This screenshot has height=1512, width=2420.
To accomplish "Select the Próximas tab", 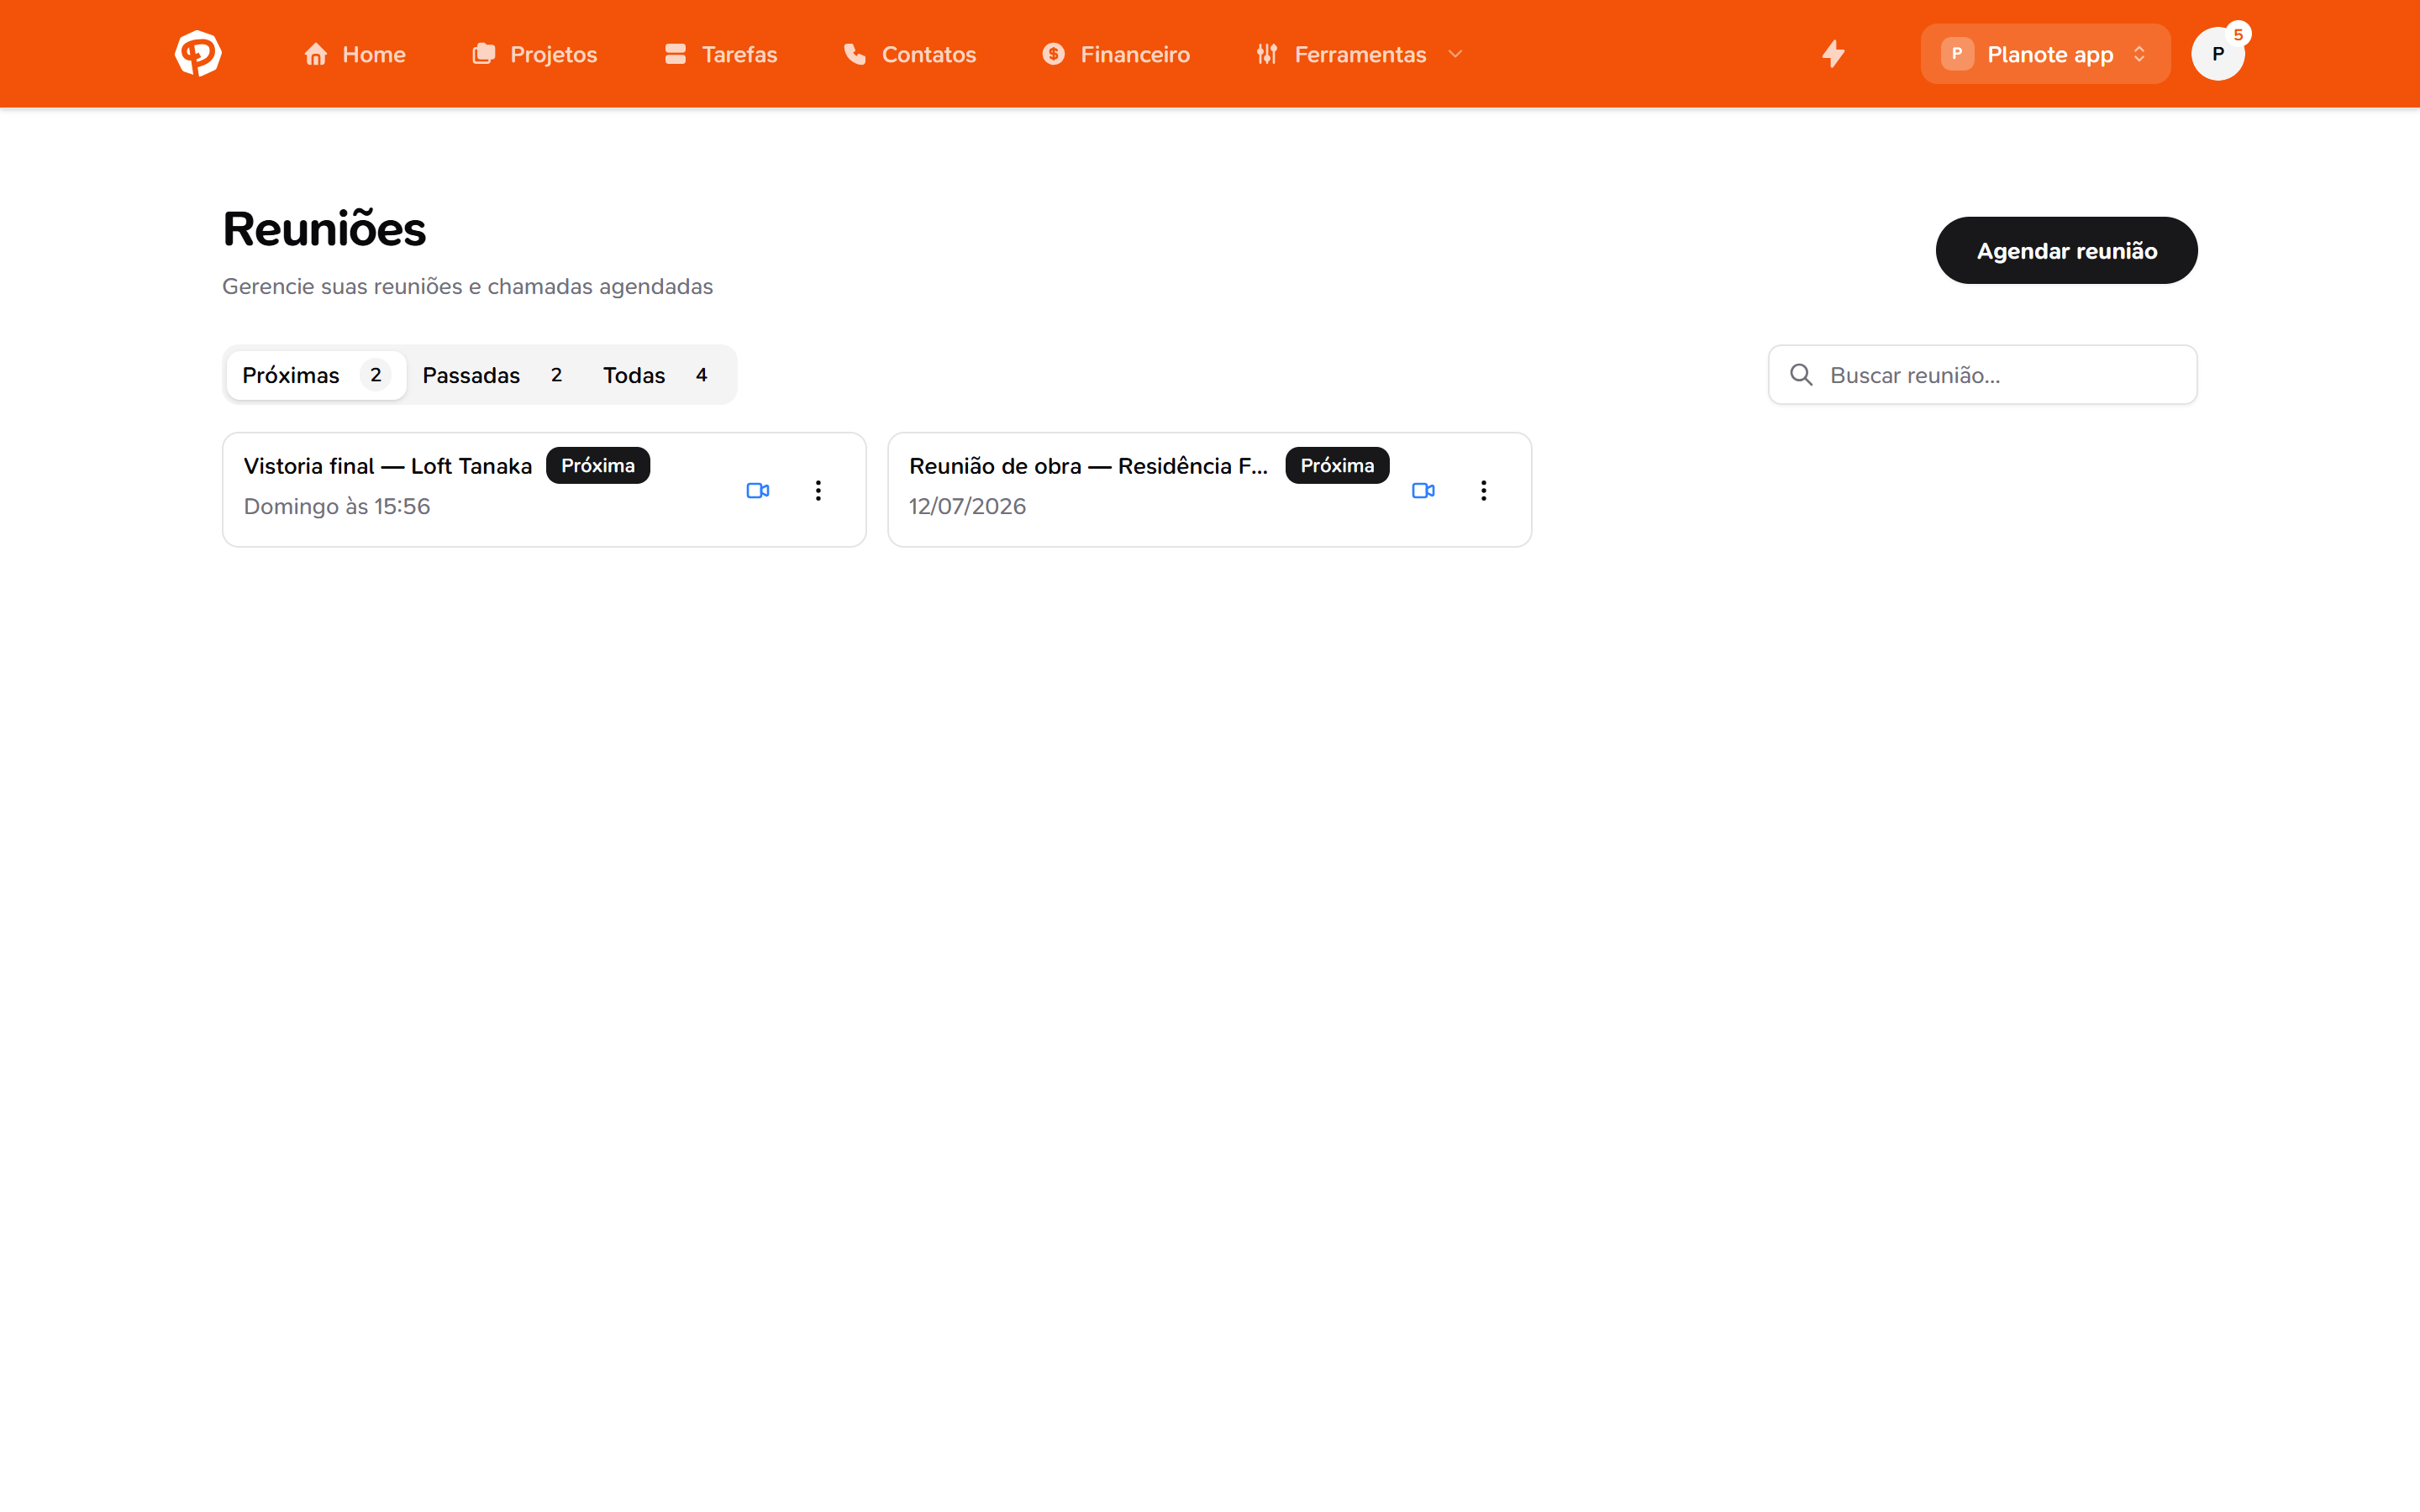I will [x=316, y=375].
